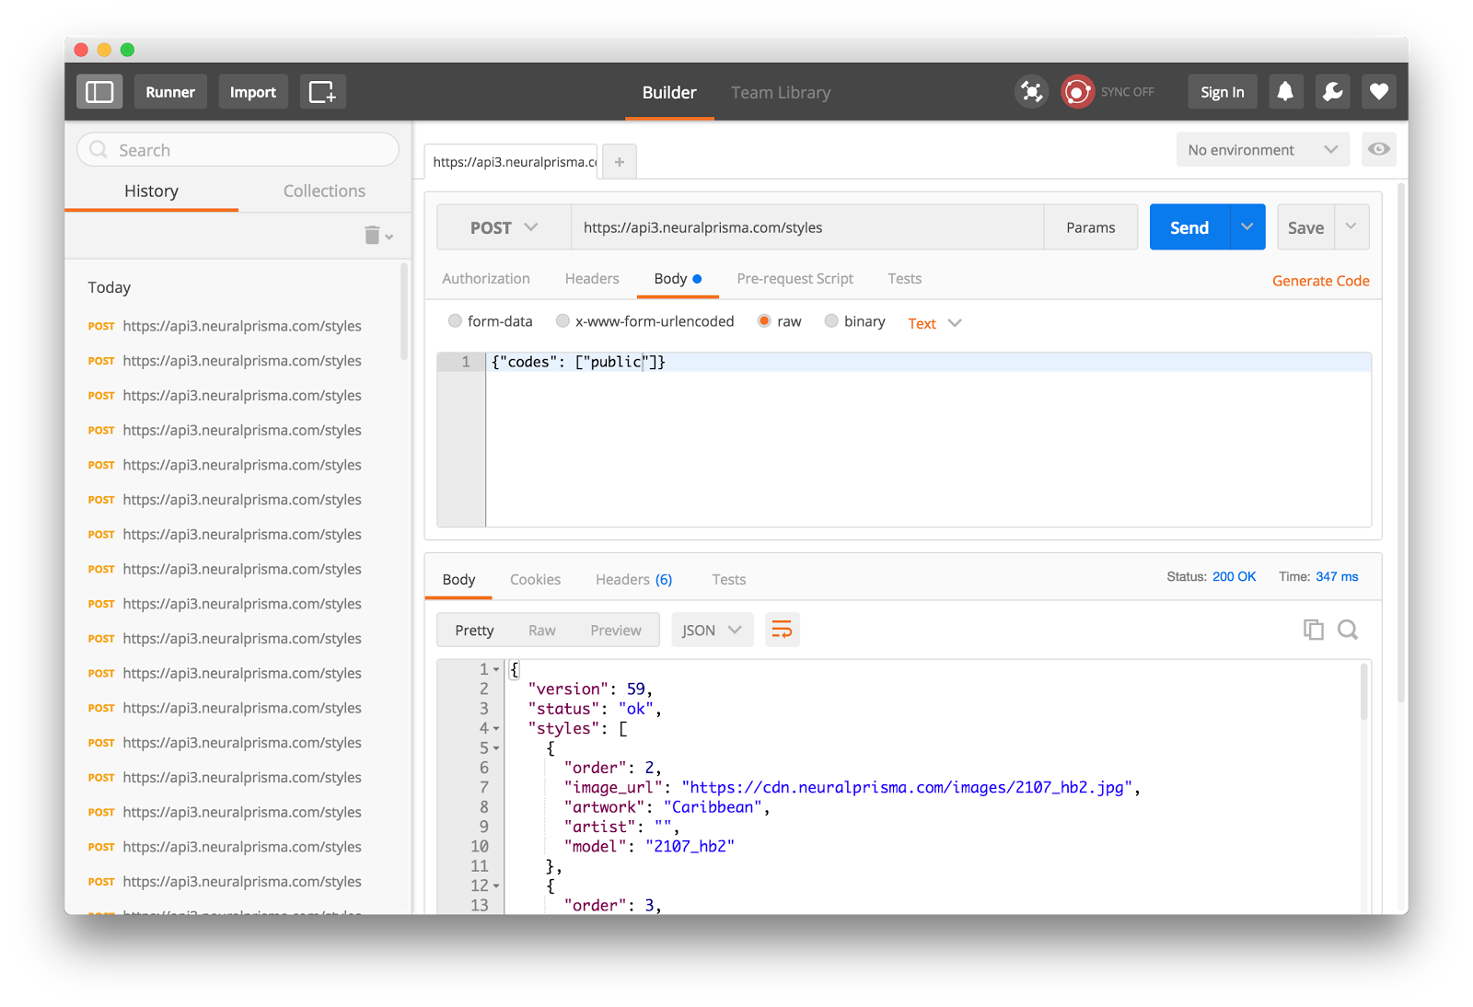Click the Params button
This screenshot has width=1473, height=1007.
[x=1091, y=227]
